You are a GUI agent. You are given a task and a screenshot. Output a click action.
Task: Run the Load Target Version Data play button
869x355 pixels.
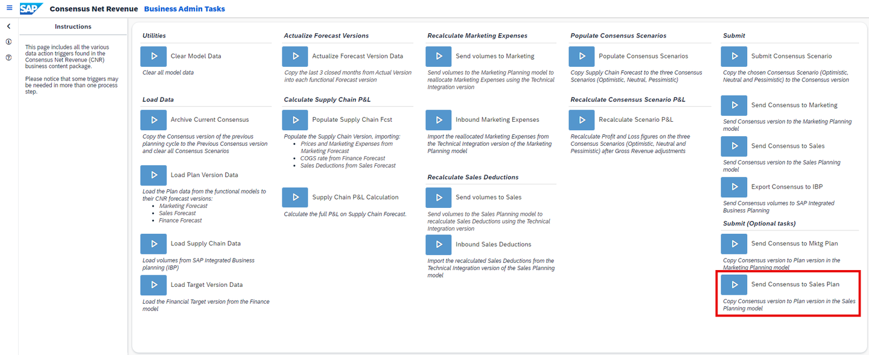(x=154, y=284)
